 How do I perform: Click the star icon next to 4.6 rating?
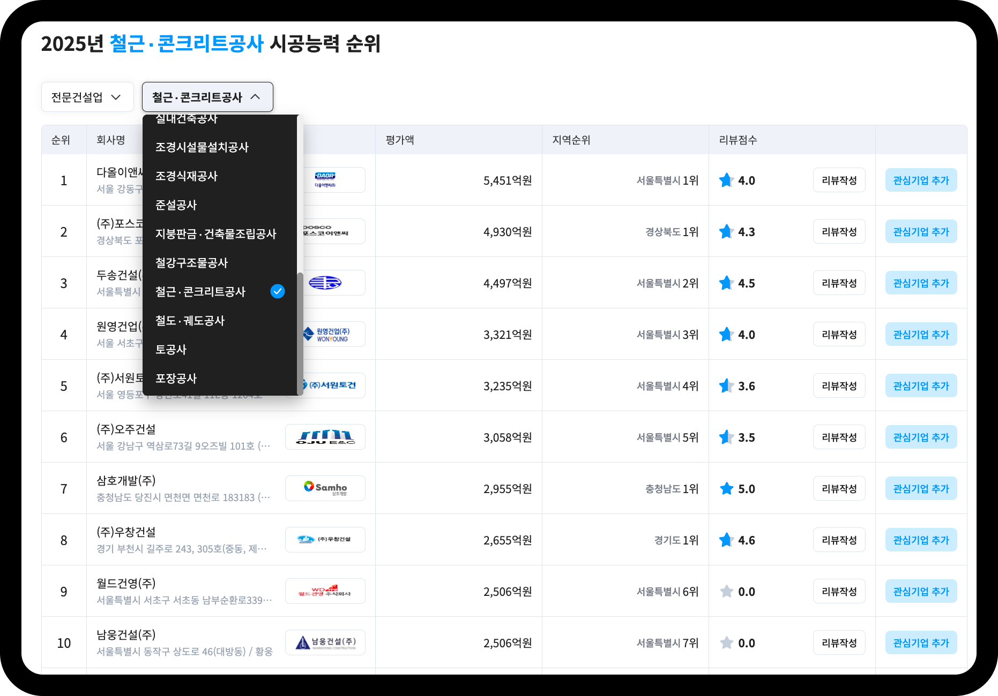tap(726, 540)
